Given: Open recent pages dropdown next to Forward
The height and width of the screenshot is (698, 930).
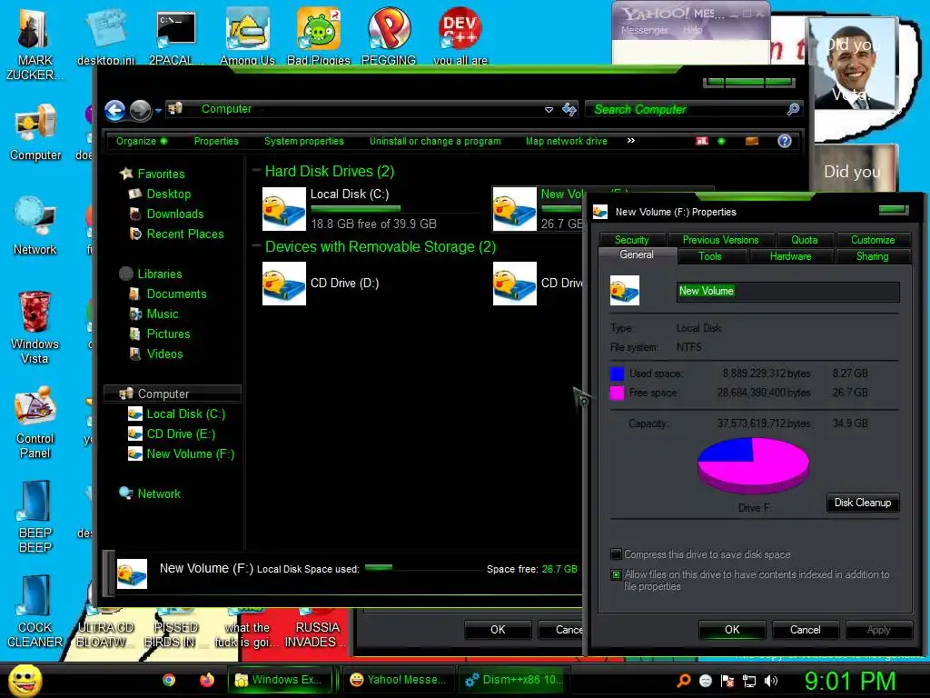Looking at the screenshot, I should pyautogui.click(x=158, y=110).
